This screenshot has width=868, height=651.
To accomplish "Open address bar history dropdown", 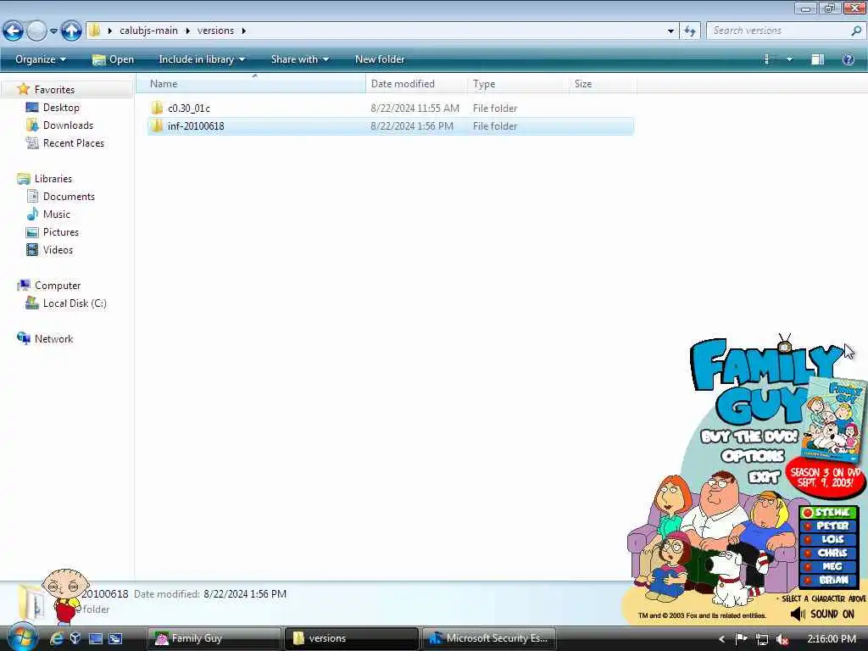I will (671, 31).
